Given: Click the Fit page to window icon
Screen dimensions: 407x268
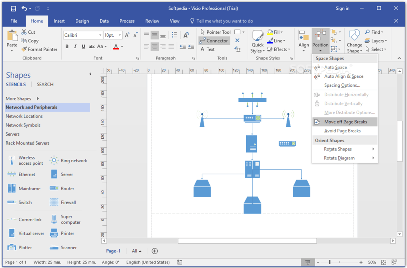Looking at the screenshot, I should (x=383, y=262).
